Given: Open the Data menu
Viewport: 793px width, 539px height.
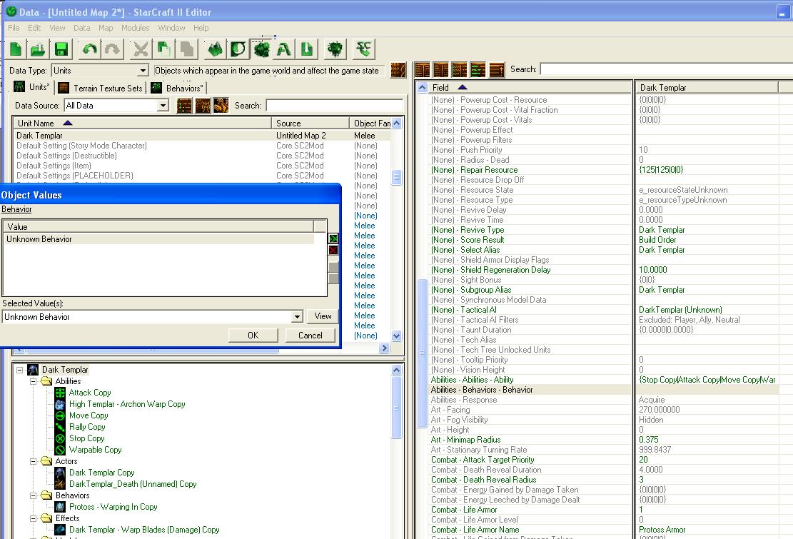Looking at the screenshot, I should tap(81, 28).
